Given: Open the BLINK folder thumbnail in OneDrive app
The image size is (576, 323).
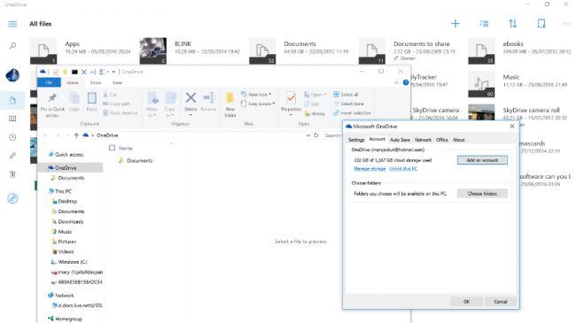Looking at the screenshot, I should tap(152, 50).
